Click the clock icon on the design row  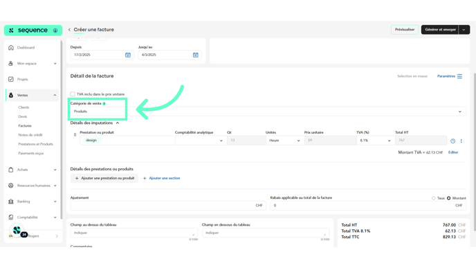452,141
